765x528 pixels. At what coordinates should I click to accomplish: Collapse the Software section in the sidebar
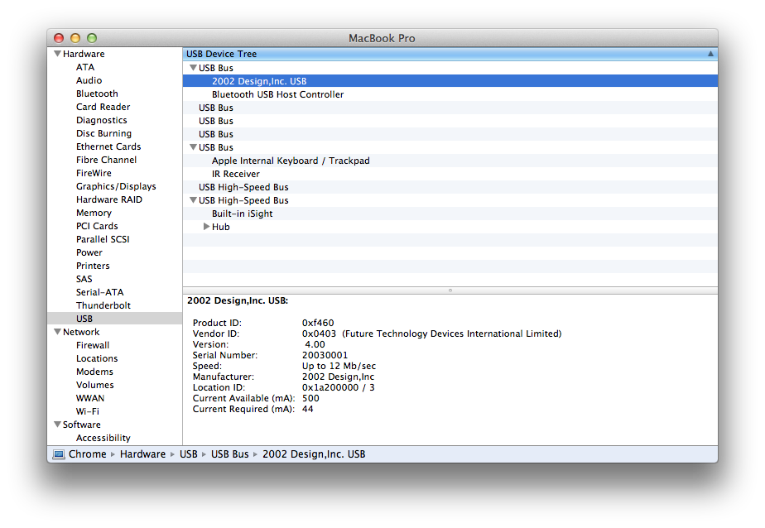[x=57, y=425]
